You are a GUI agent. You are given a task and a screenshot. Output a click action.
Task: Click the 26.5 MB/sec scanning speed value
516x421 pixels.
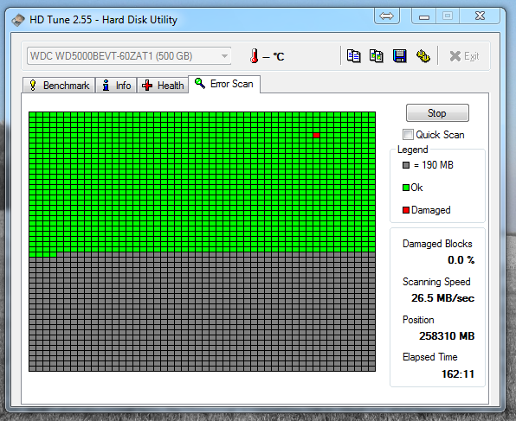442,298
